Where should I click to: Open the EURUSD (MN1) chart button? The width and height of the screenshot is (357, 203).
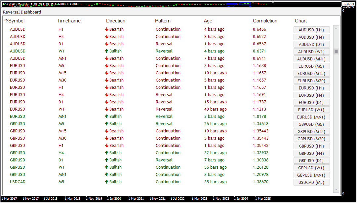pyautogui.click(x=311, y=117)
